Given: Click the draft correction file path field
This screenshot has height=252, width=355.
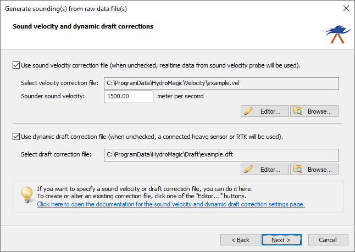Looking at the screenshot, I should (x=221, y=155).
